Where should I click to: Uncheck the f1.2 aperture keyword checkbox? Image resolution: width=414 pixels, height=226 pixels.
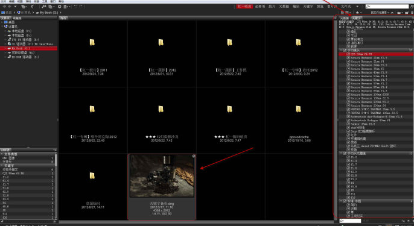[x=348, y=157]
